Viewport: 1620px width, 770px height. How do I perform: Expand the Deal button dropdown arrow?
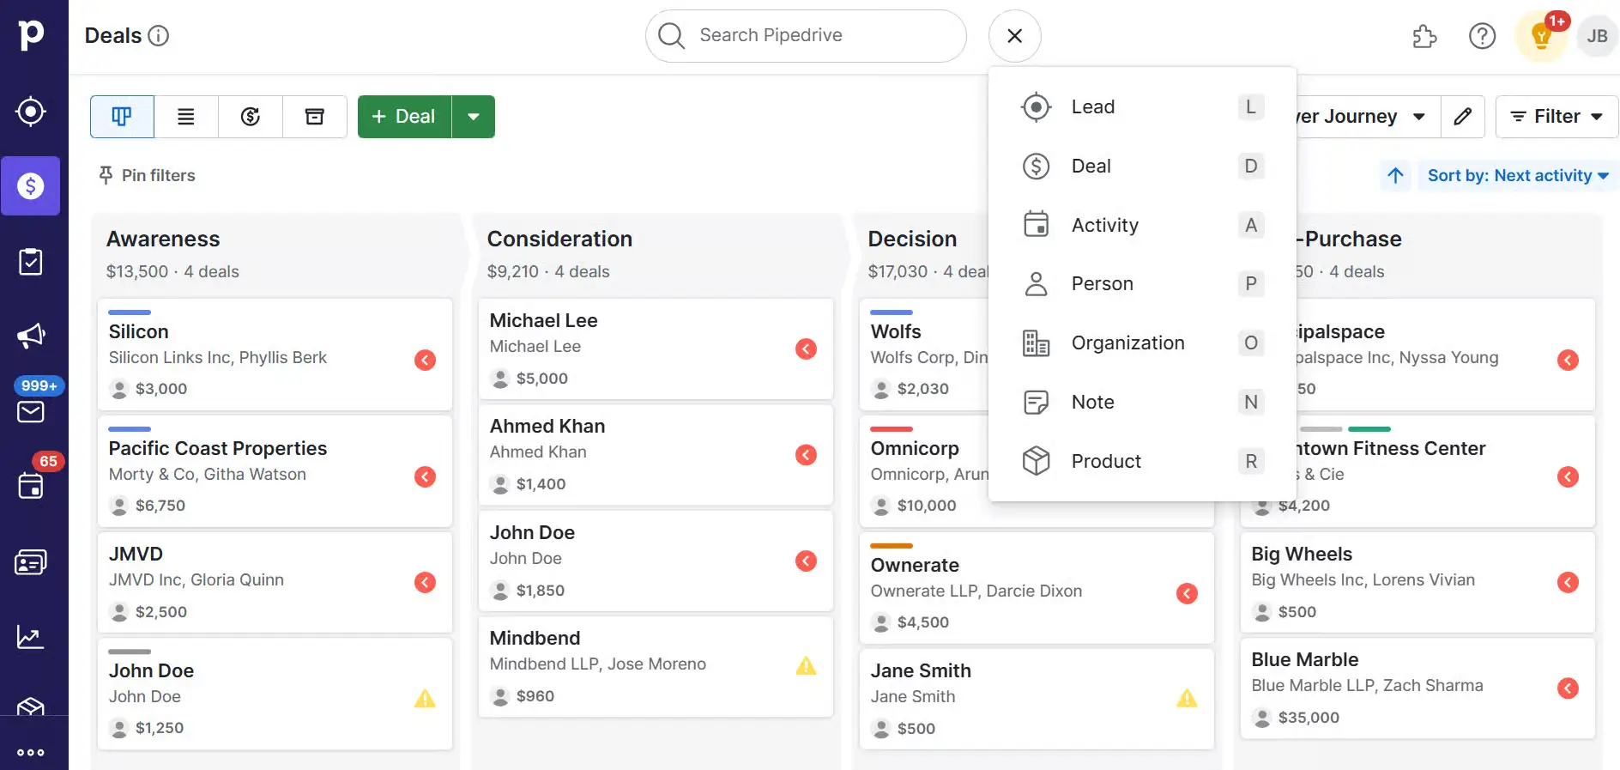point(474,117)
